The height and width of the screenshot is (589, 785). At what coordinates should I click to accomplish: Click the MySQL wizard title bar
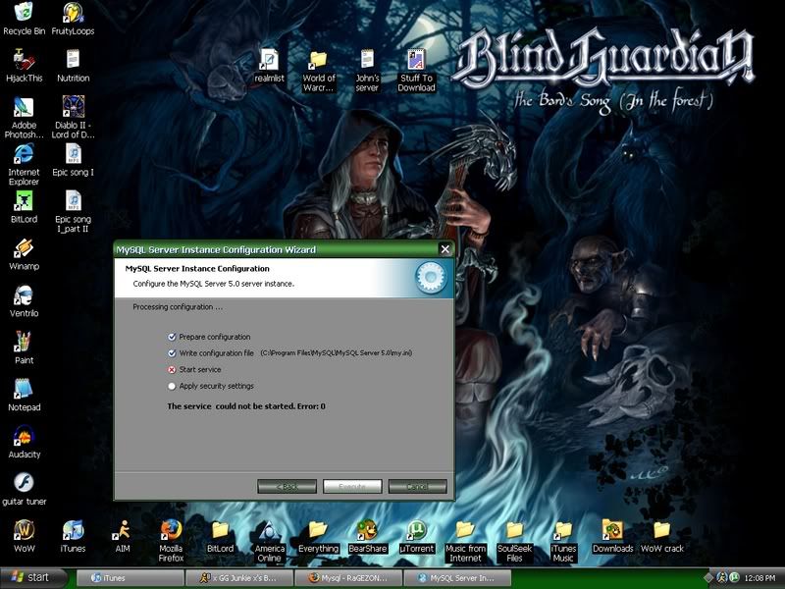pyautogui.click(x=276, y=249)
